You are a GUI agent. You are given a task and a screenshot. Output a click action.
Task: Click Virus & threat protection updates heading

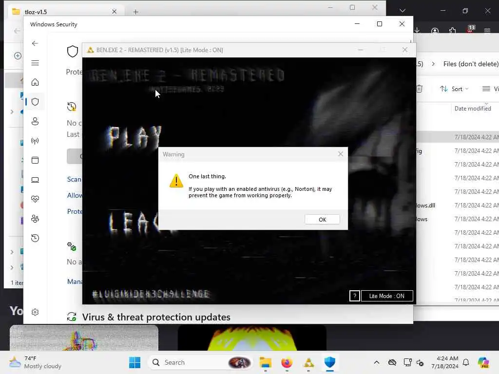click(156, 317)
